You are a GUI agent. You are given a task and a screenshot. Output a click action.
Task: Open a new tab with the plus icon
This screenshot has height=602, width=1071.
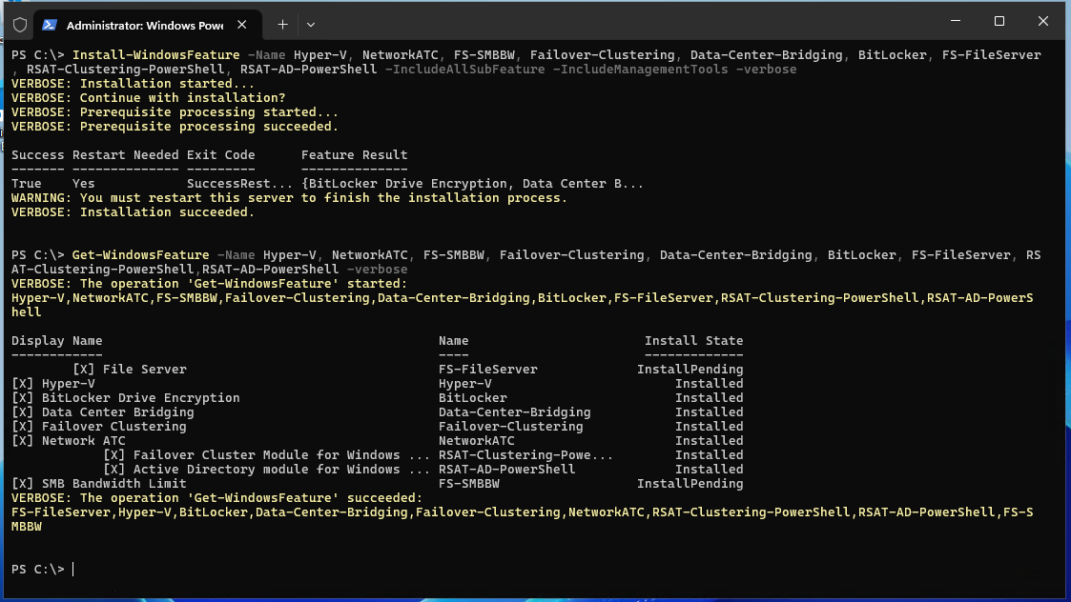(282, 24)
